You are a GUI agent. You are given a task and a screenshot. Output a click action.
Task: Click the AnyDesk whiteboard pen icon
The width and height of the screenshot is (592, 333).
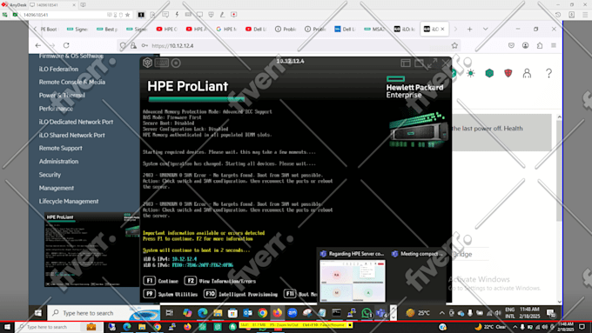tap(222, 14)
